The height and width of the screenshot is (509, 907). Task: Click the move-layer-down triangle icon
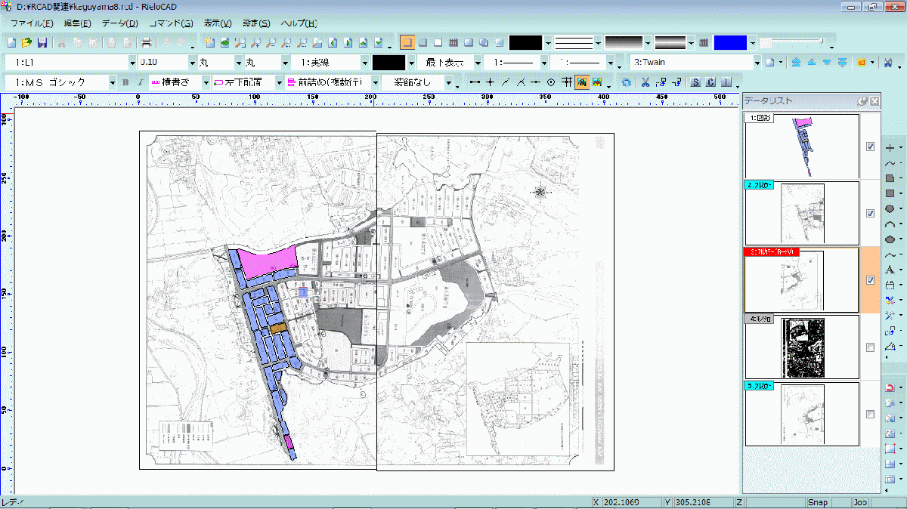tap(827, 62)
